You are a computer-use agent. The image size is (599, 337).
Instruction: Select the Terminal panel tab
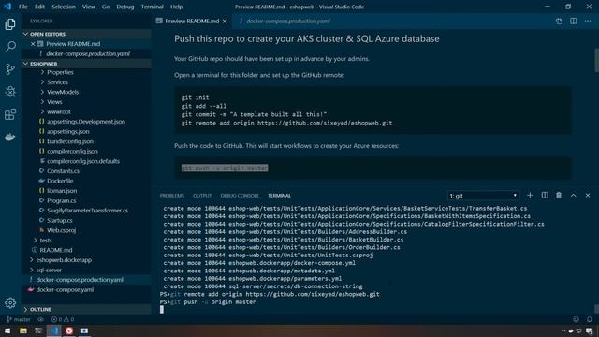[279, 196]
